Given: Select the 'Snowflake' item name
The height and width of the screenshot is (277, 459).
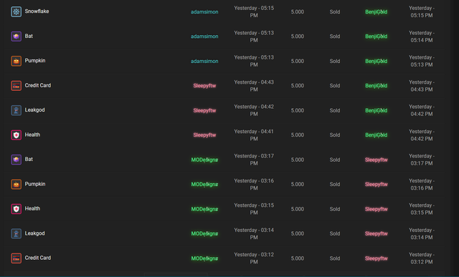Looking at the screenshot, I should 37,11.
